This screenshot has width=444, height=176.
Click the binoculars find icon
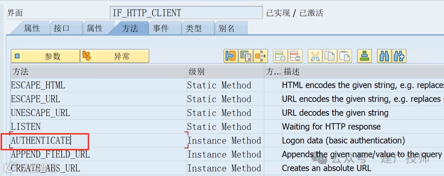point(384,56)
